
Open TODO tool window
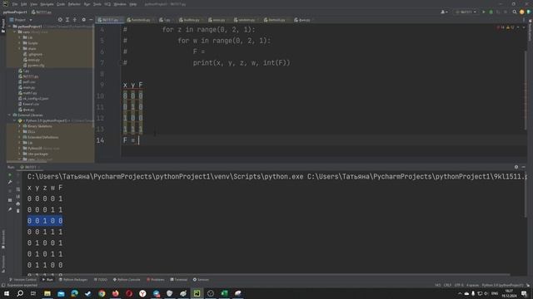[100, 280]
